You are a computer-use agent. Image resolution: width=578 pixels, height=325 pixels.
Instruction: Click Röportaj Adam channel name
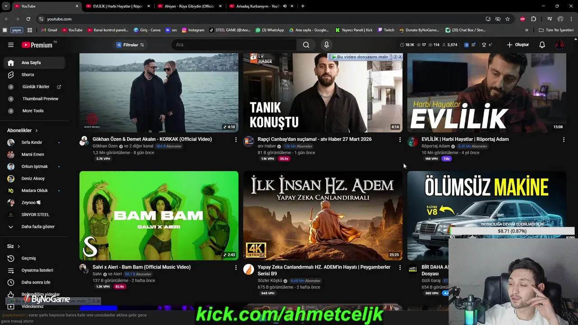coord(435,146)
